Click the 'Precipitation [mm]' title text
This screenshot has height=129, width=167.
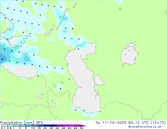[x=17, y=123]
